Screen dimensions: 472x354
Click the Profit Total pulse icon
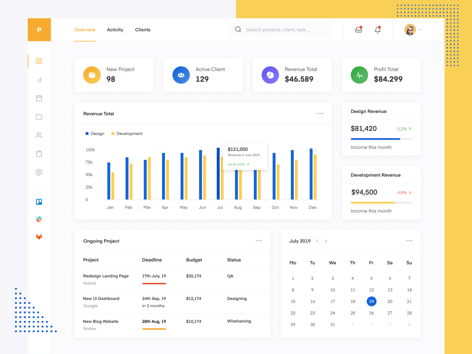[x=359, y=75]
